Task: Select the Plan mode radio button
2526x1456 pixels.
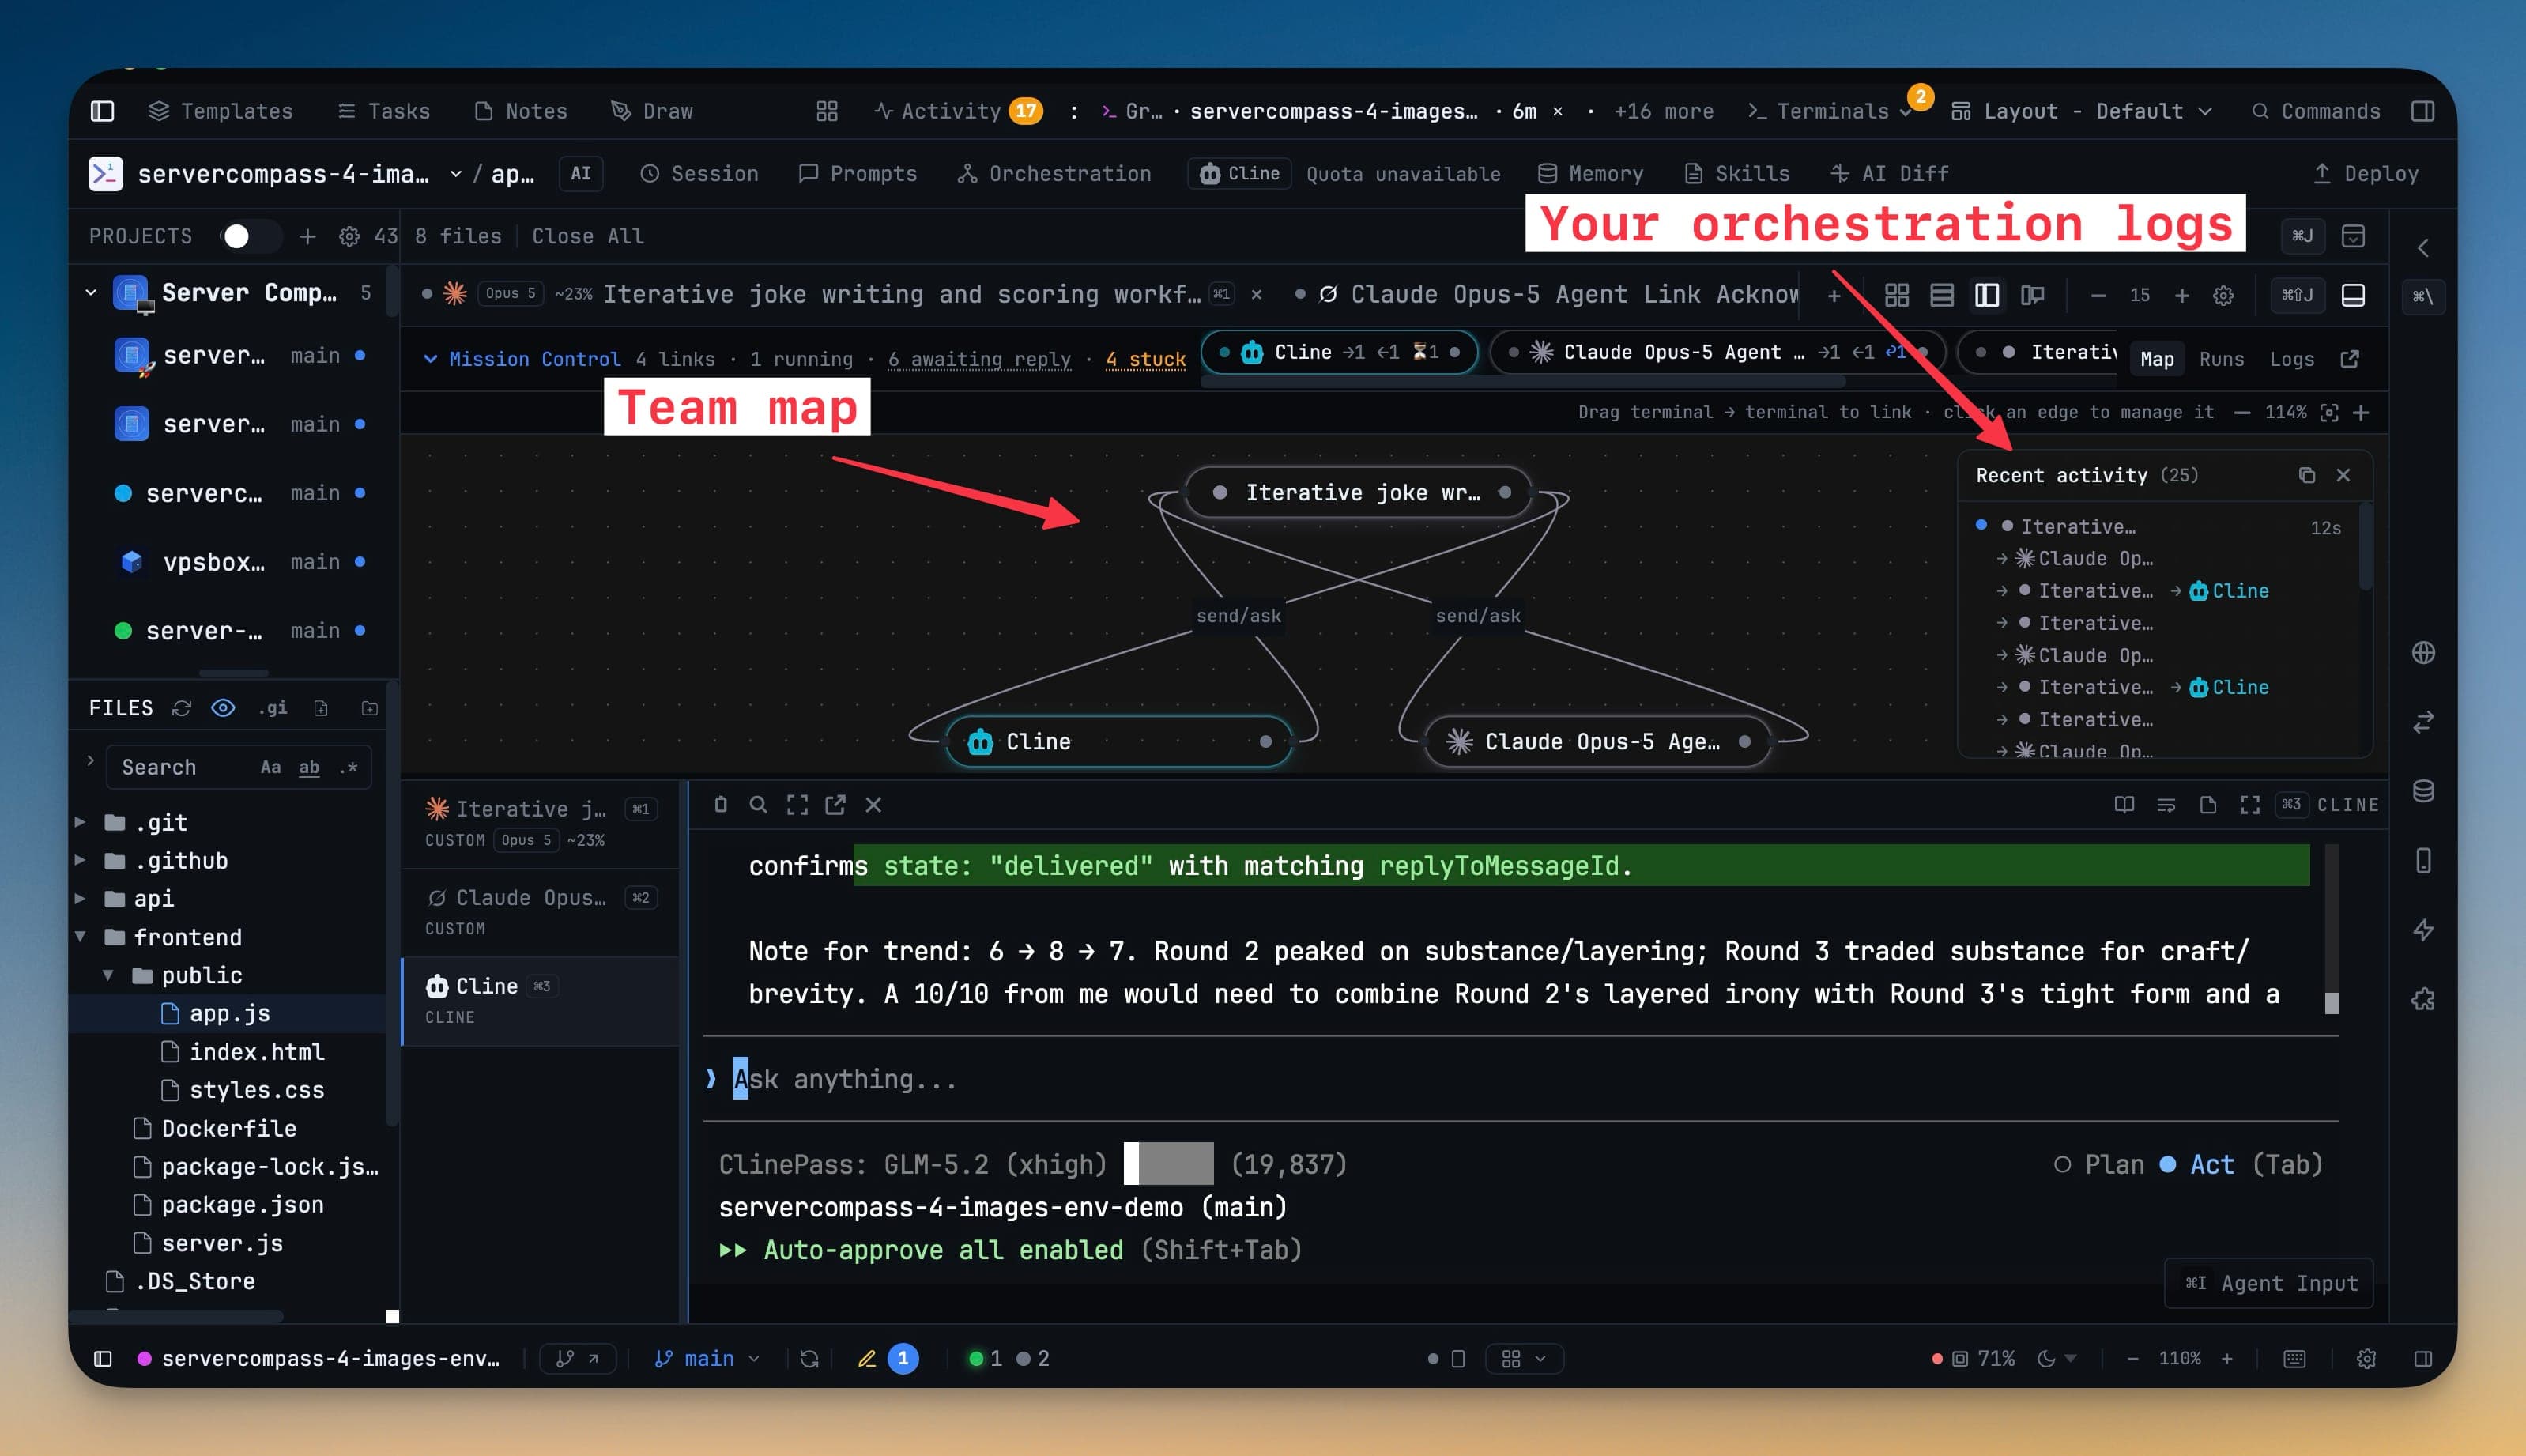Action: (x=2061, y=1165)
